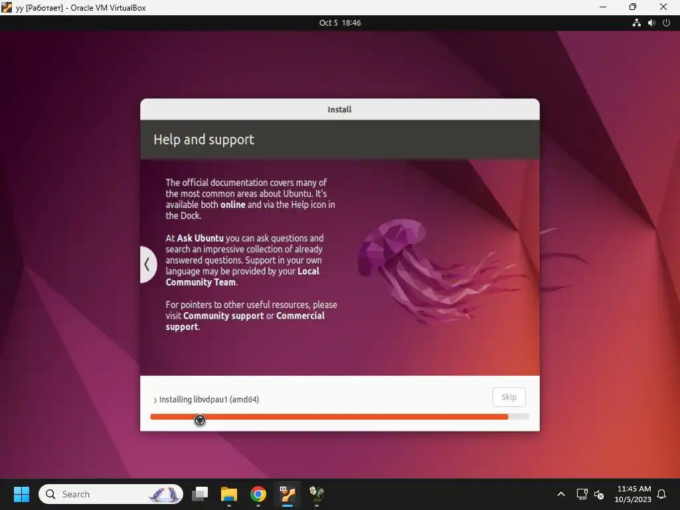Restore down the VirtualBox window
Screen dimensions: 680x510
[x=633, y=7]
